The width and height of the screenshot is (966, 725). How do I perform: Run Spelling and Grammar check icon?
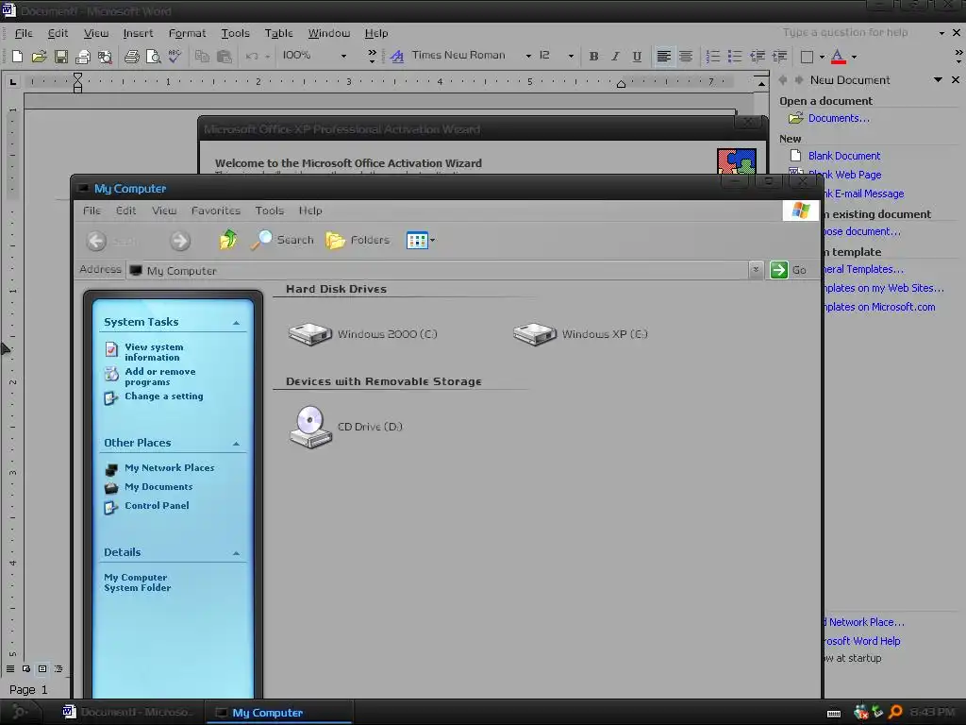point(175,57)
